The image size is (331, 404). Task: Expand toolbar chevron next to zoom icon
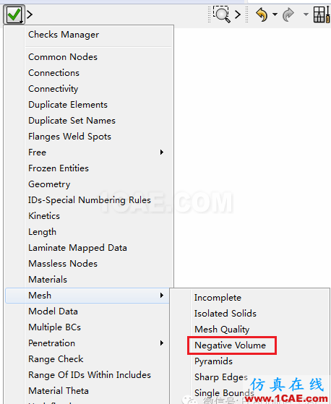[238, 14]
